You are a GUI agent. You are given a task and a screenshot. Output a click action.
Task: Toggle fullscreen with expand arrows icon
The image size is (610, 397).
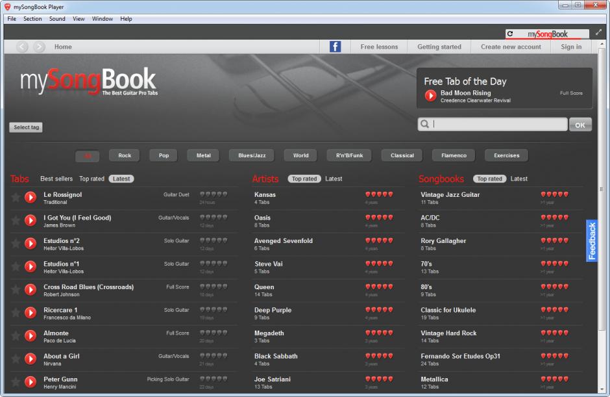click(598, 33)
